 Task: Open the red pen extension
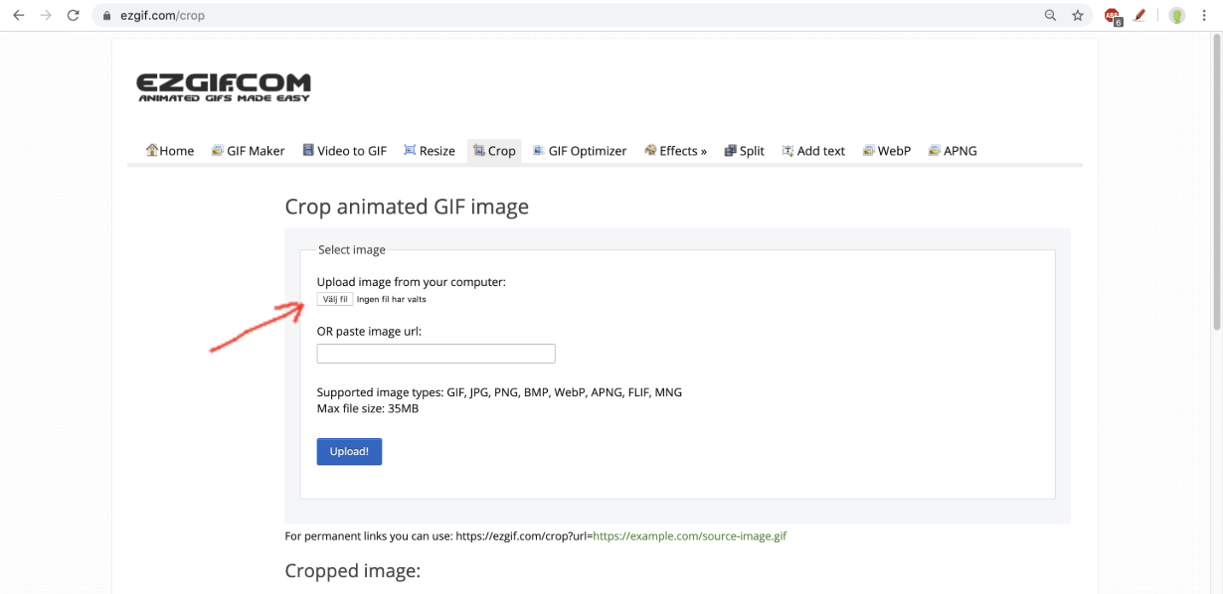click(1140, 16)
